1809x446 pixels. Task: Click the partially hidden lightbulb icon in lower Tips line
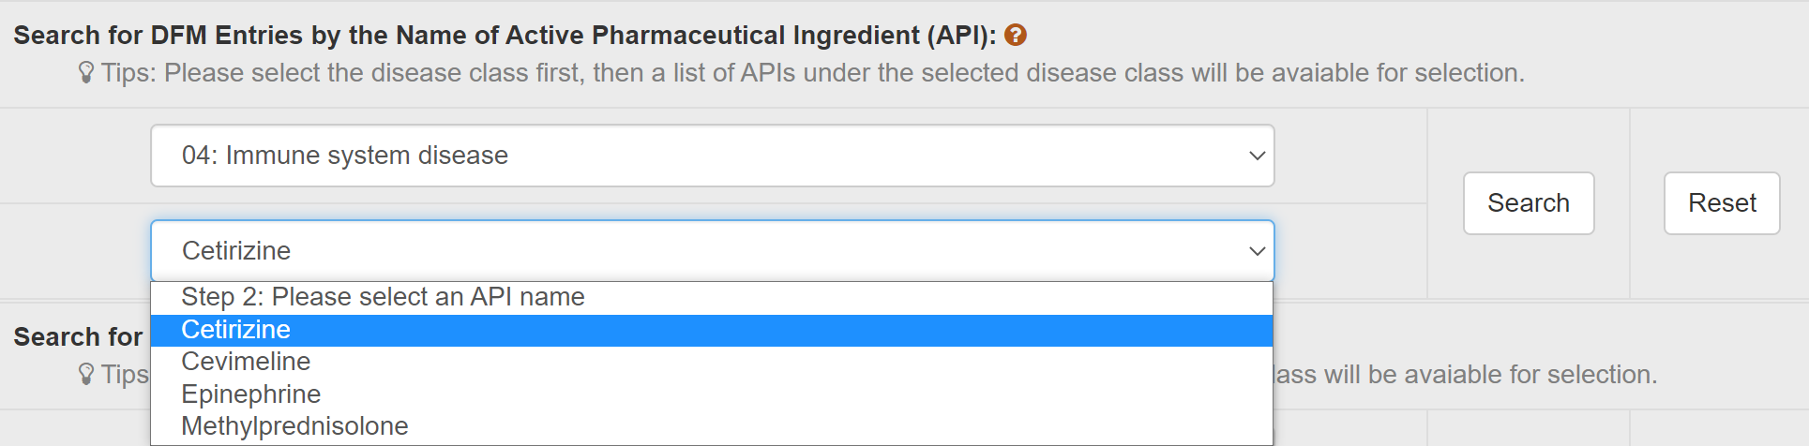click(86, 375)
